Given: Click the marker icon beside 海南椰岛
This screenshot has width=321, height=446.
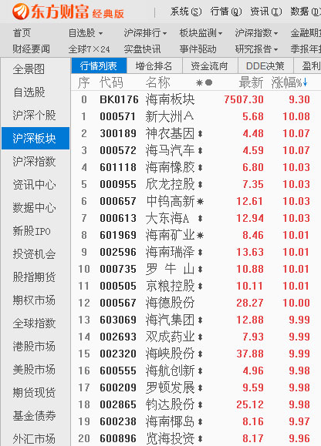Looking at the screenshot, I should (x=200, y=421).
